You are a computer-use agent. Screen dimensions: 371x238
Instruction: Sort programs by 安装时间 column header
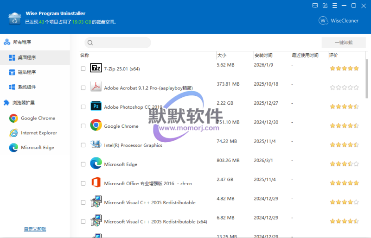point(263,55)
